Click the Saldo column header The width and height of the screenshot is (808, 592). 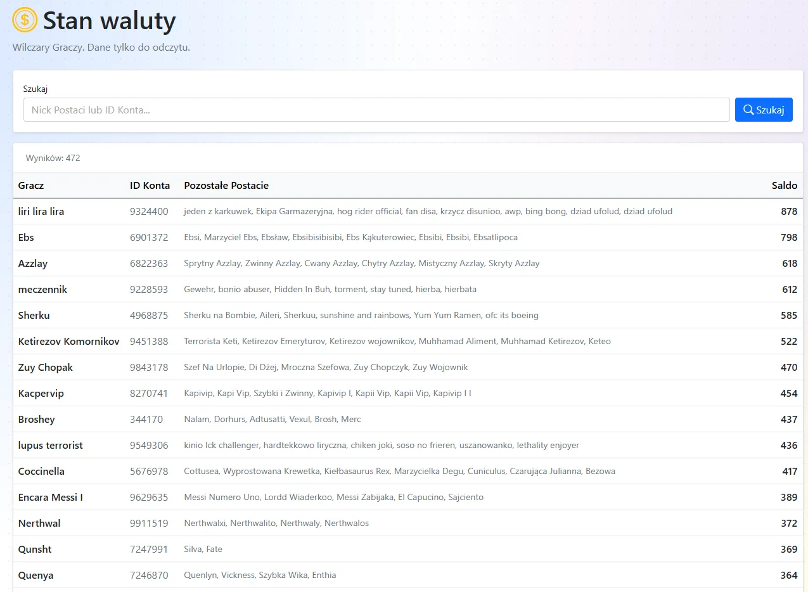[x=785, y=186]
